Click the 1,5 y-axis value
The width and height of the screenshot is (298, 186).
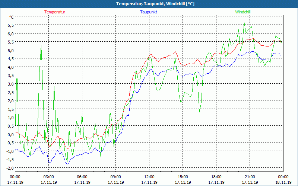(10, 109)
